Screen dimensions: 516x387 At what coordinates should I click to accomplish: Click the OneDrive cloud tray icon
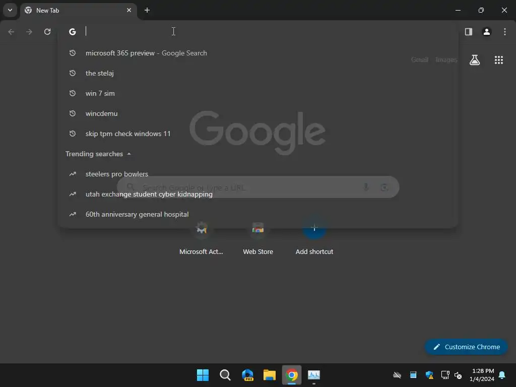[397, 375]
